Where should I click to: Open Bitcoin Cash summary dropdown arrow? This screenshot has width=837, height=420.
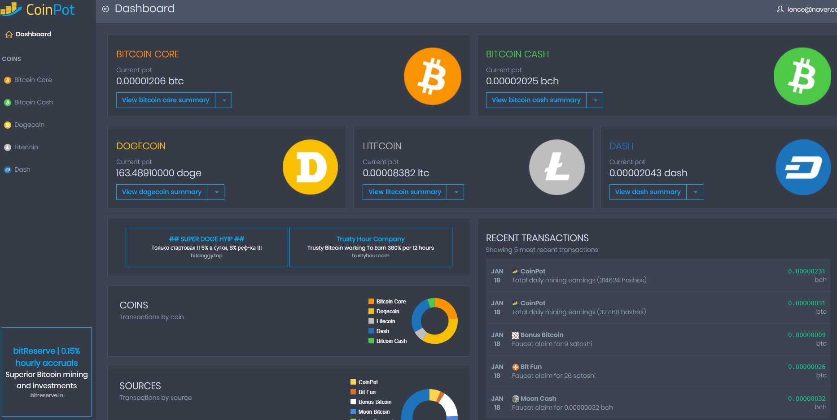click(x=595, y=100)
